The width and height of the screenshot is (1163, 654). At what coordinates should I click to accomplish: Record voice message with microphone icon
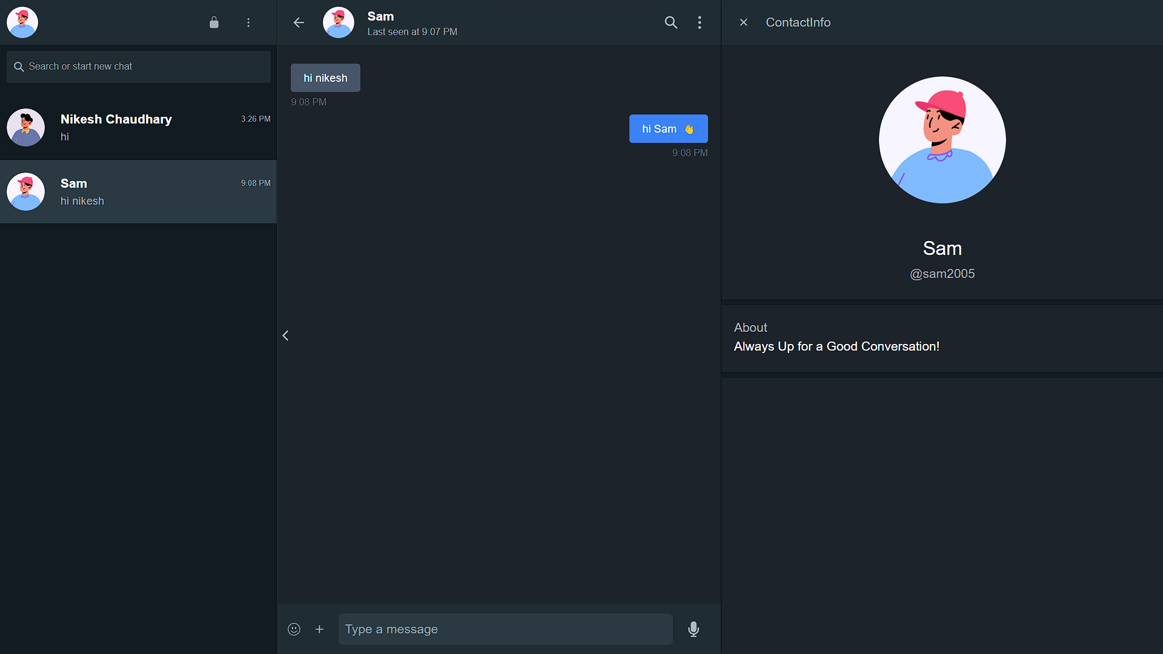694,629
